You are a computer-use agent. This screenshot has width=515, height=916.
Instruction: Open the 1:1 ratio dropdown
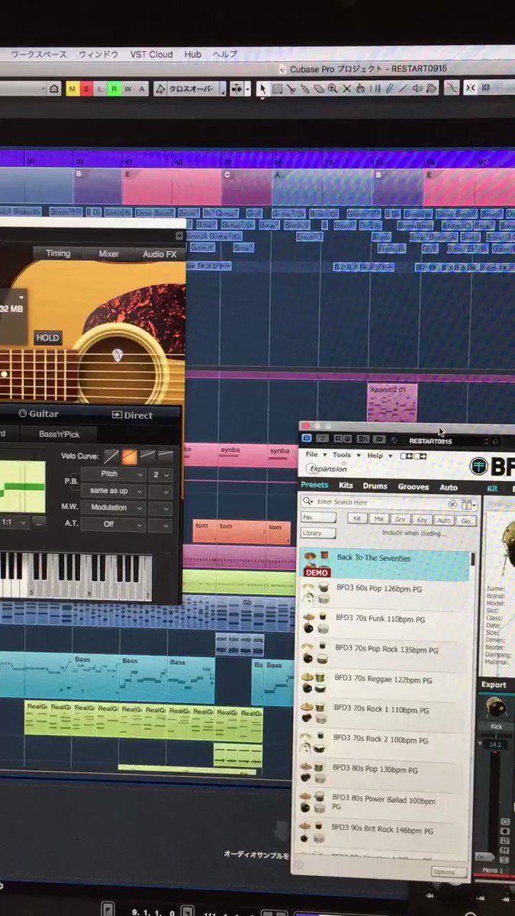tap(14, 523)
